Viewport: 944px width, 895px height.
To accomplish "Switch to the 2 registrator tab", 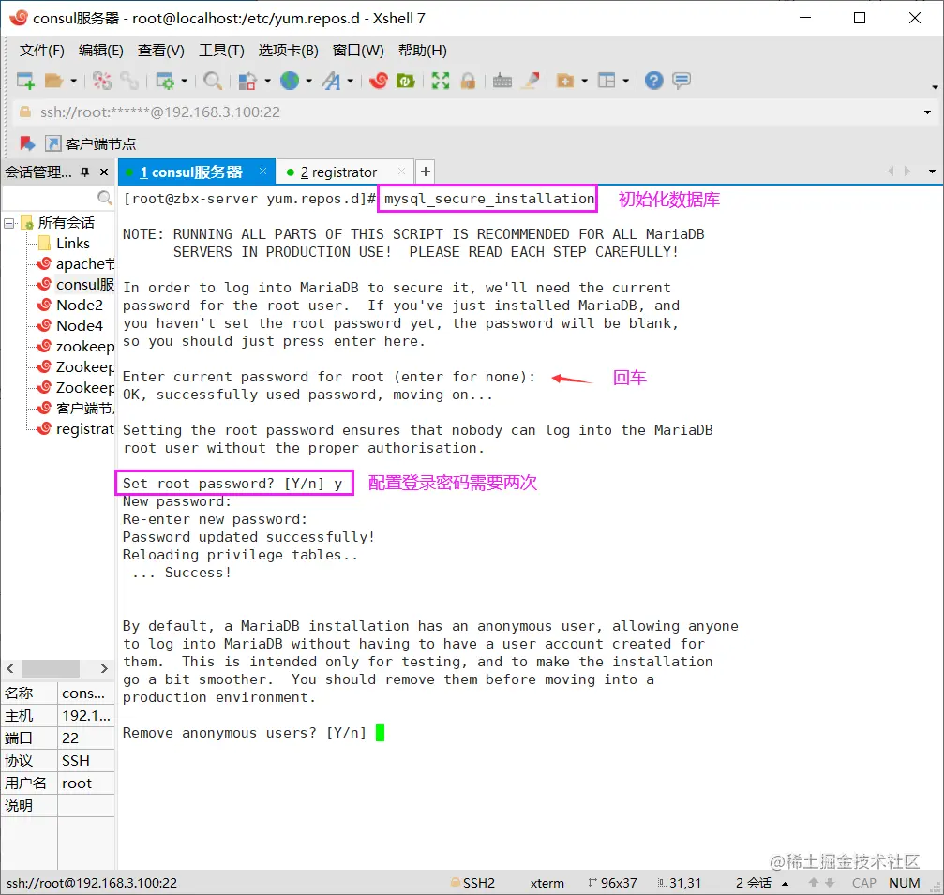I will click(337, 172).
